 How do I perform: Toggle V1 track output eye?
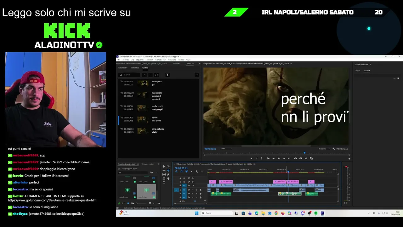tap(193, 186)
